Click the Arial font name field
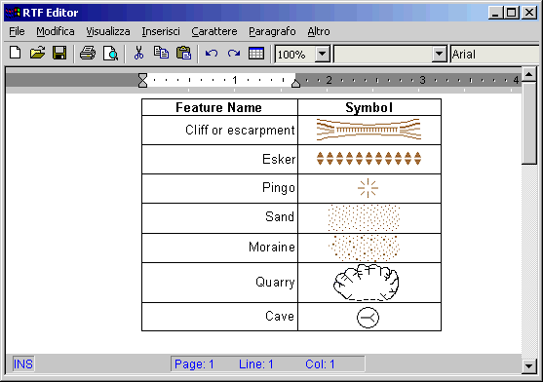 click(496, 54)
